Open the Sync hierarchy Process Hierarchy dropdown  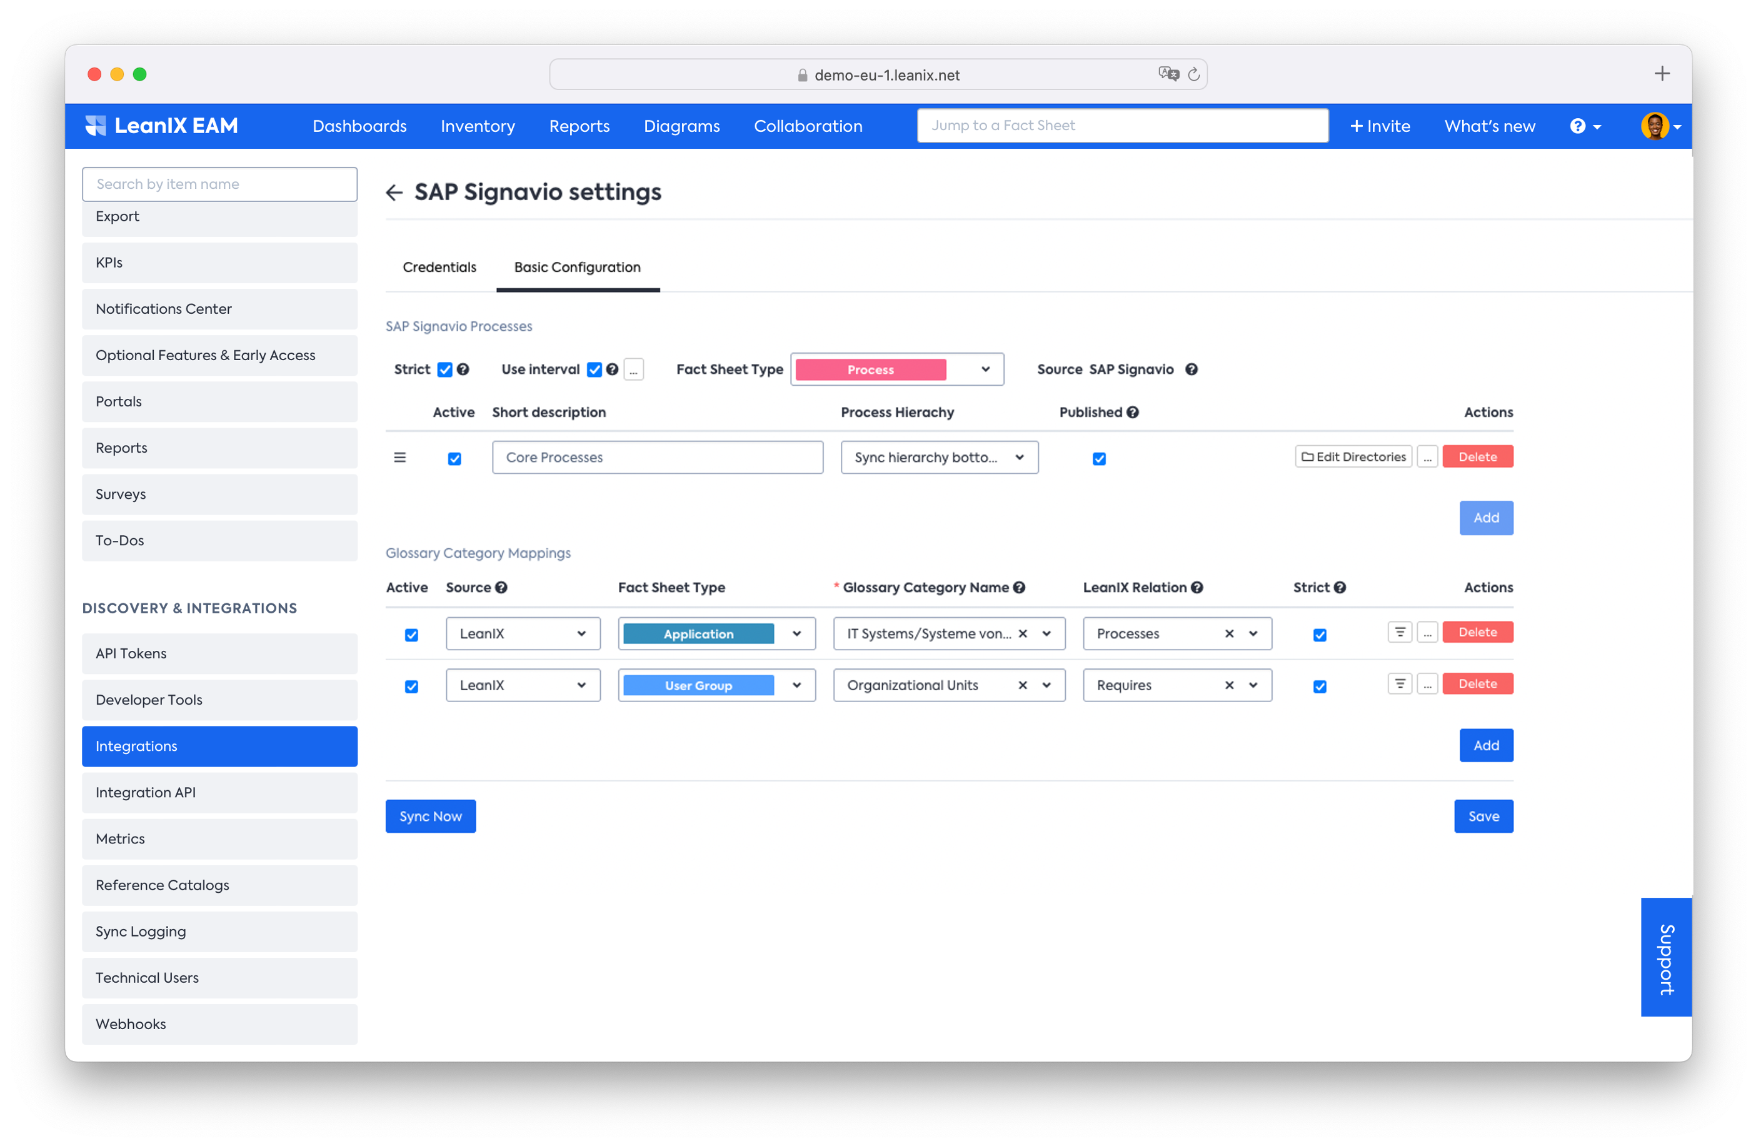(940, 458)
